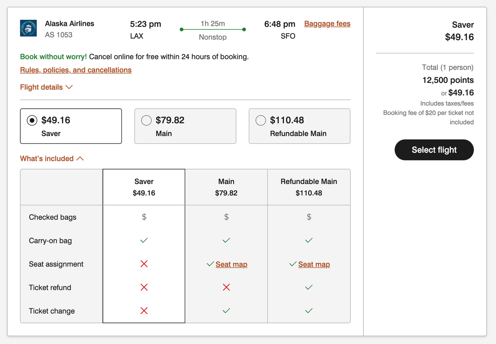The height and width of the screenshot is (344, 496).
Task: Choose the Refundable Main fare option
Action: 261,120
